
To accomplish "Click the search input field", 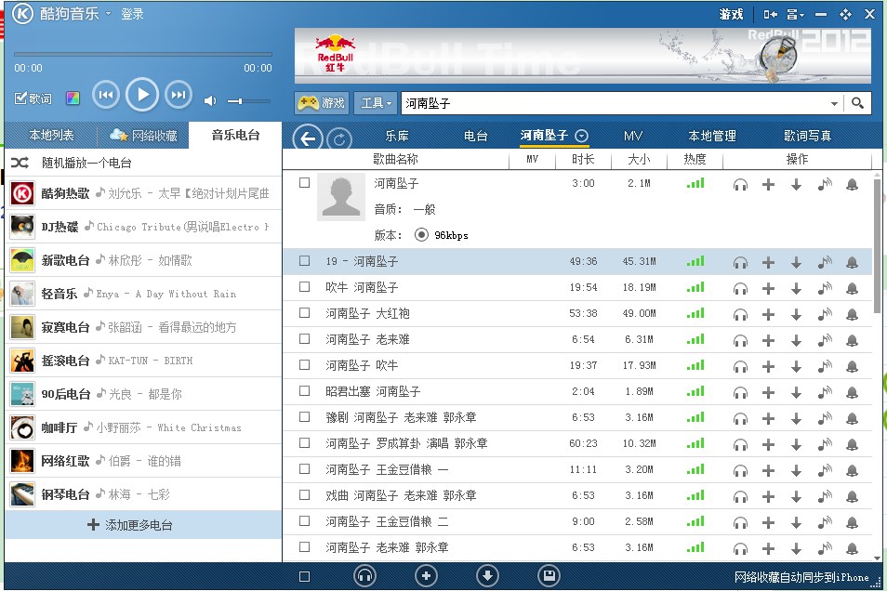I will coord(616,103).
